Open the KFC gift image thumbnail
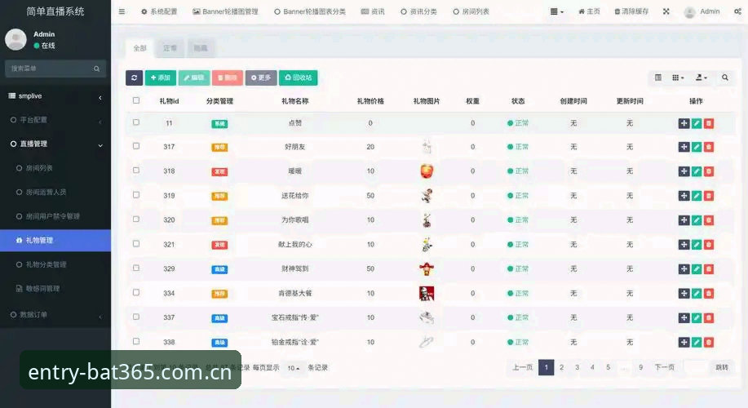This screenshot has width=748, height=408. 427,294
